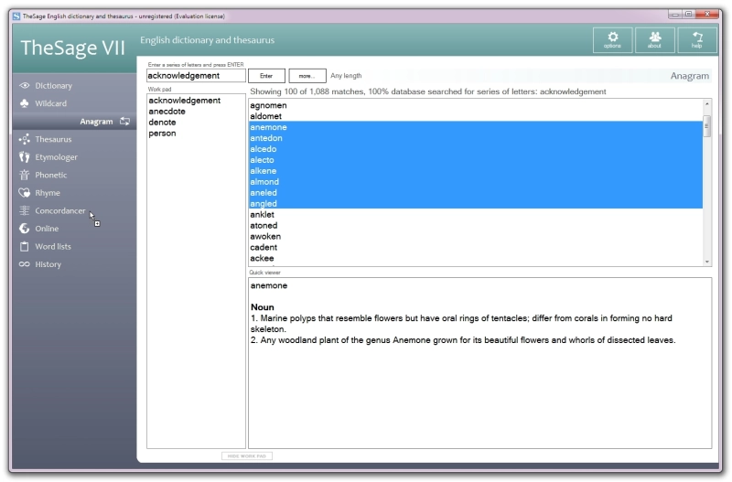Select 'anemone' in results list

[x=476, y=127]
